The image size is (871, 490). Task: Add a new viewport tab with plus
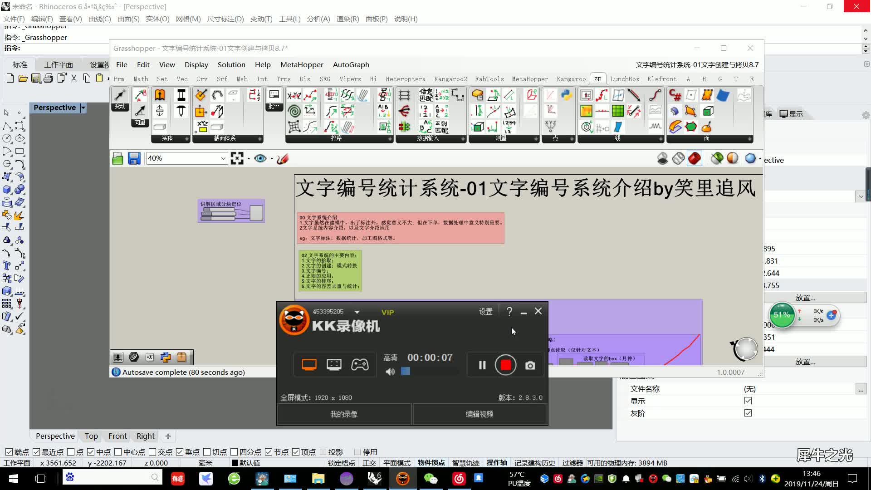point(168,436)
